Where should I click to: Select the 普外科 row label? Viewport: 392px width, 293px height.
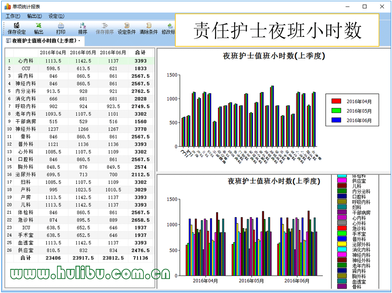[x=25, y=144]
